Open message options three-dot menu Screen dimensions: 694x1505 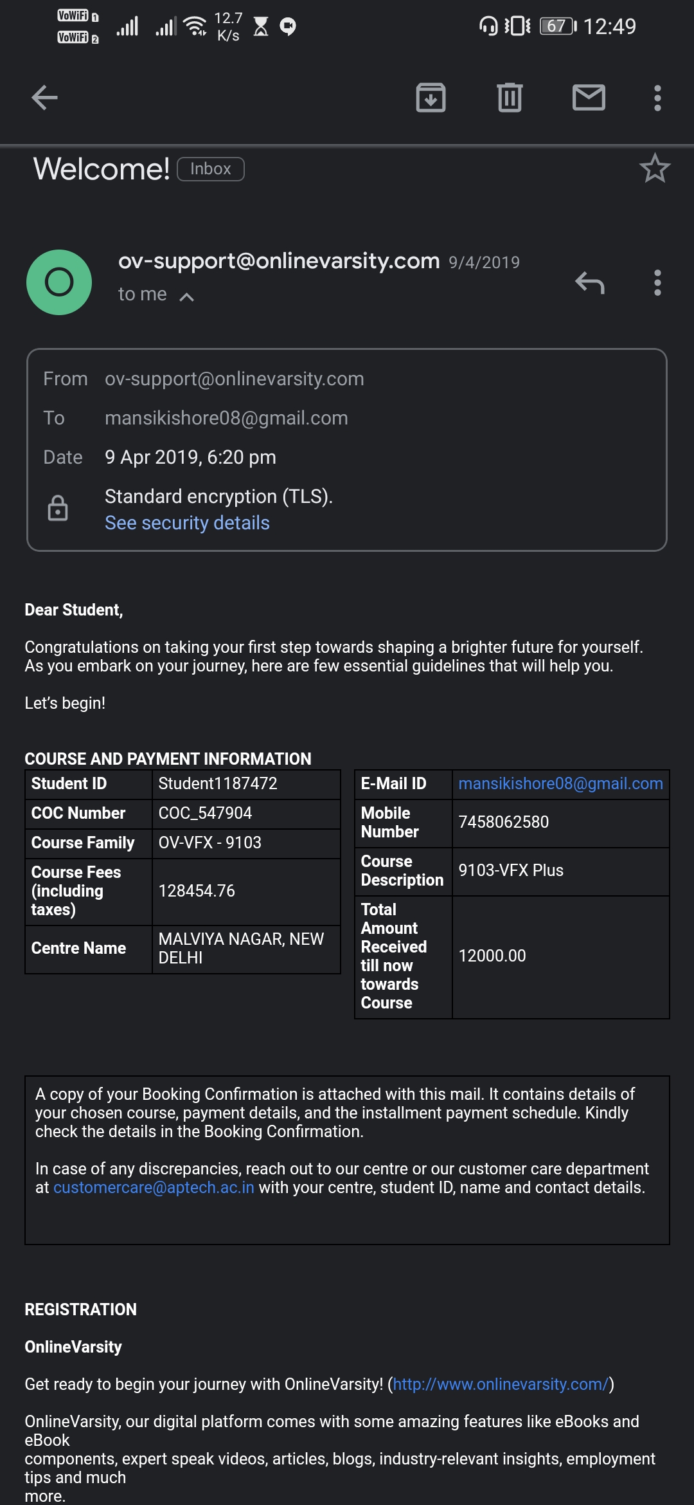pyautogui.click(x=657, y=282)
